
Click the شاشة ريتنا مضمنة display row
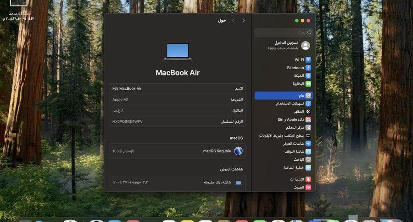point(178,182)
